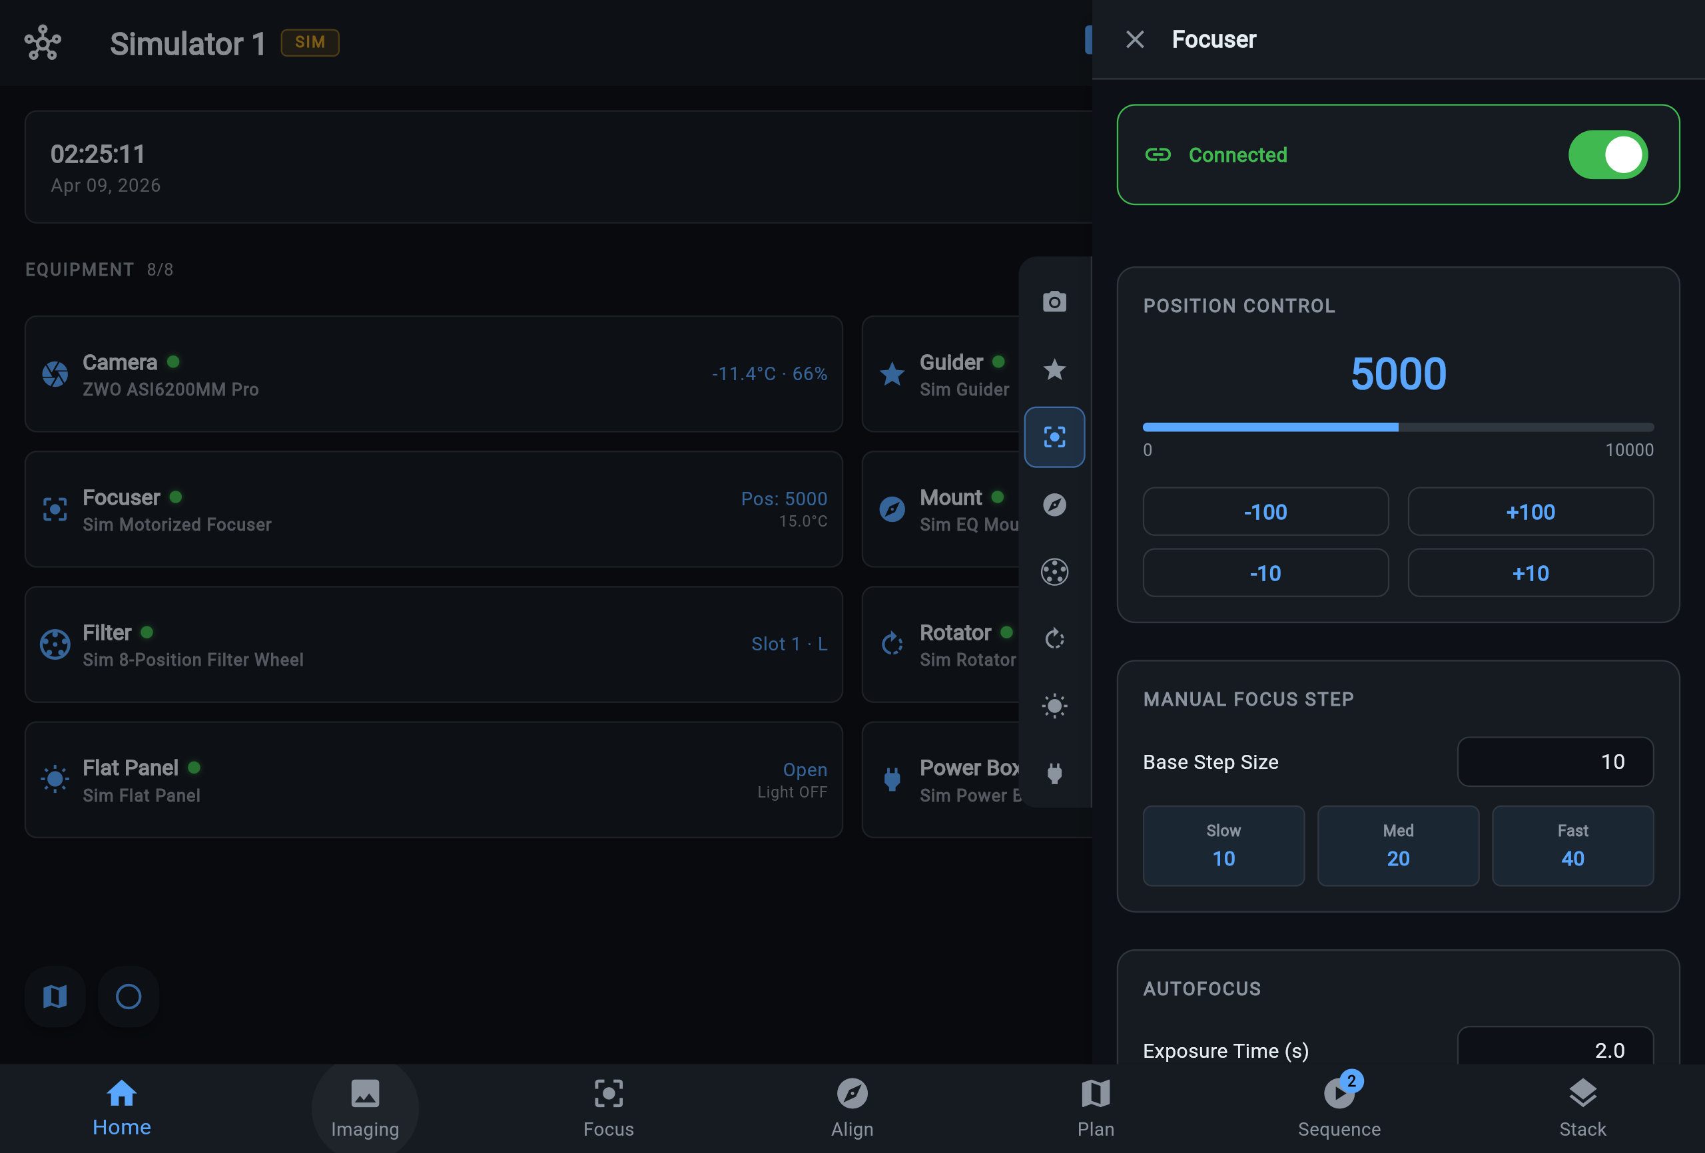
Task: Click the app logo icon beside Simulator 1
Action: 43,43
